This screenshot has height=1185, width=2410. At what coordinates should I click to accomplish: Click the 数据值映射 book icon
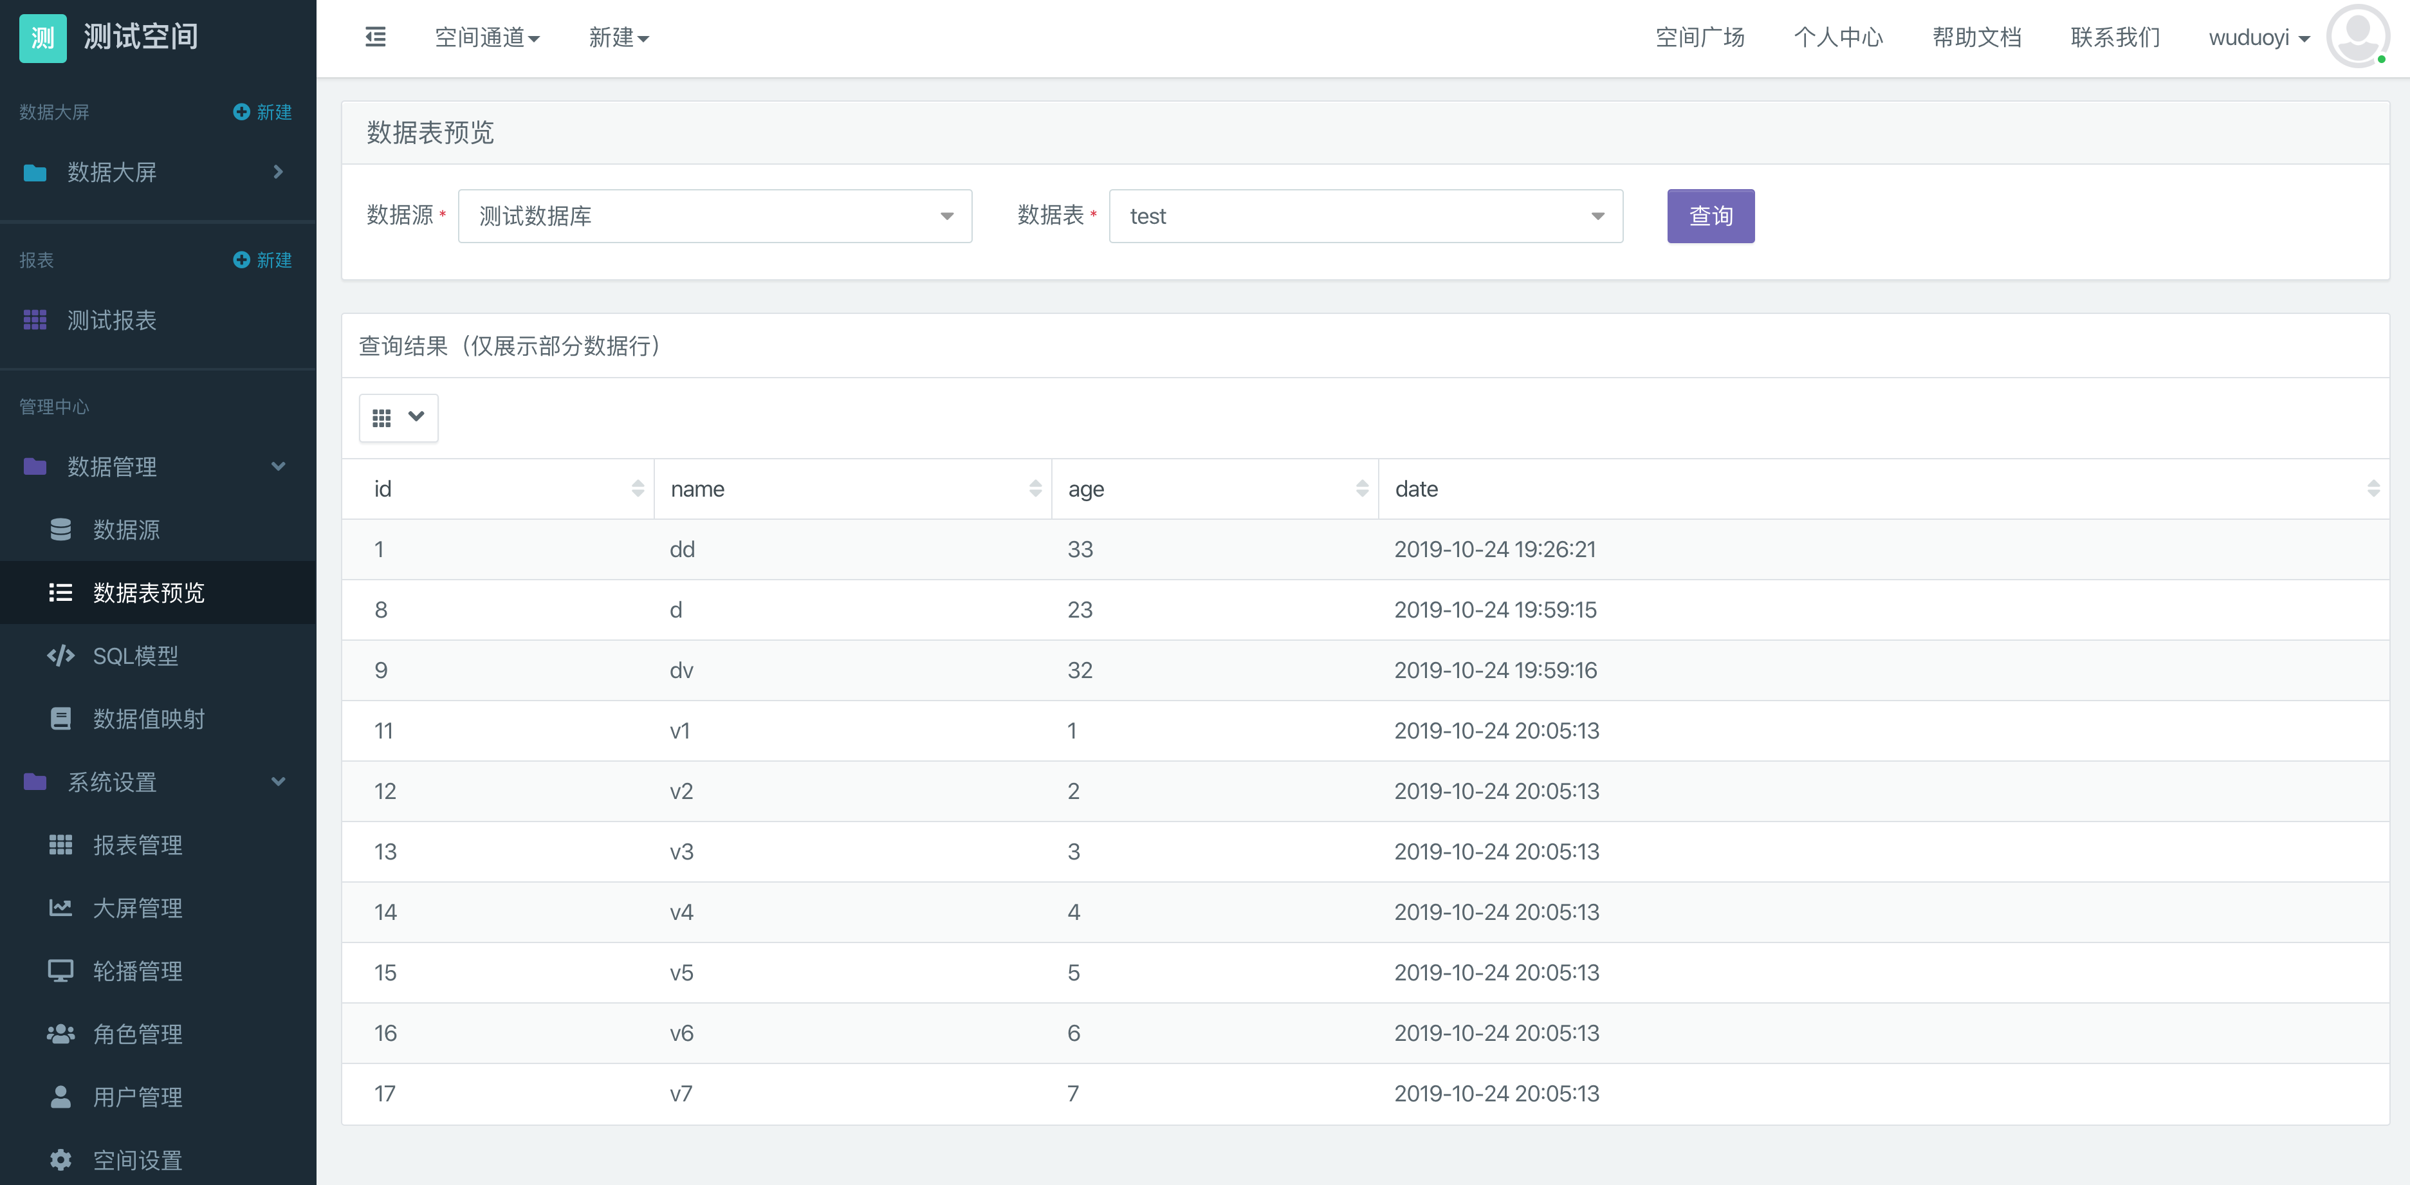(61, 719)
